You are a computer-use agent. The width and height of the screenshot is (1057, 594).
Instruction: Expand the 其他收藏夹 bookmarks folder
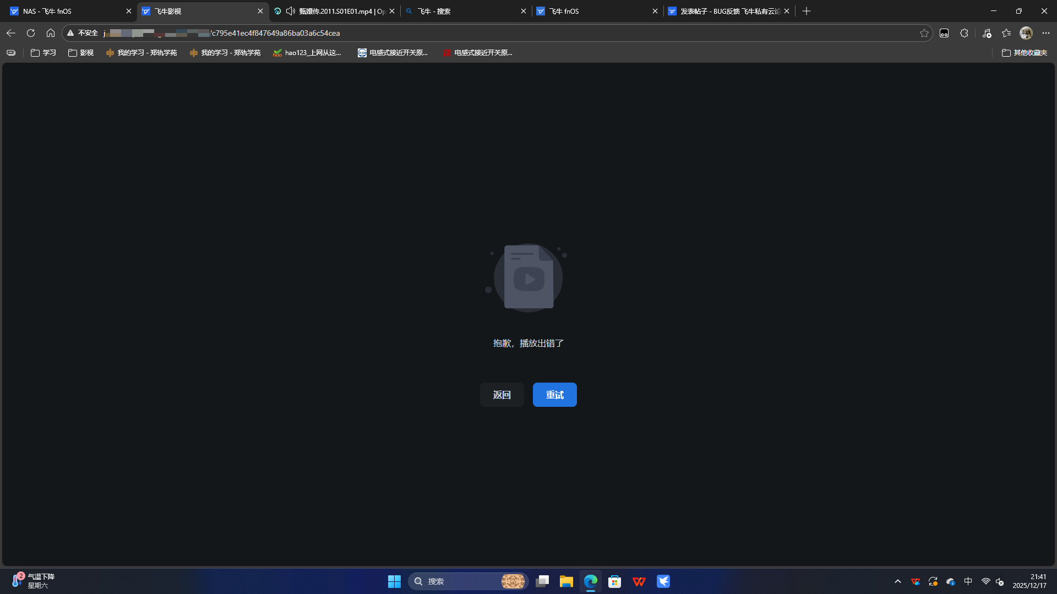coord(1025,53)
